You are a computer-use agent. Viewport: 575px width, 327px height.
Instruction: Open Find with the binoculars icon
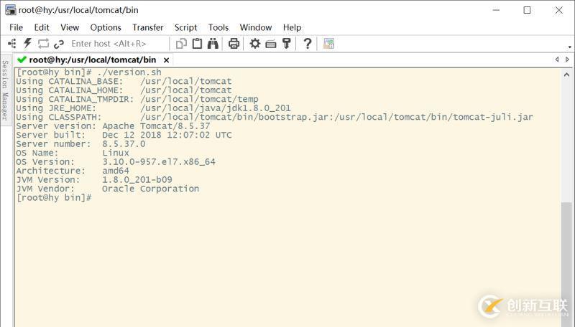(213, 44)
